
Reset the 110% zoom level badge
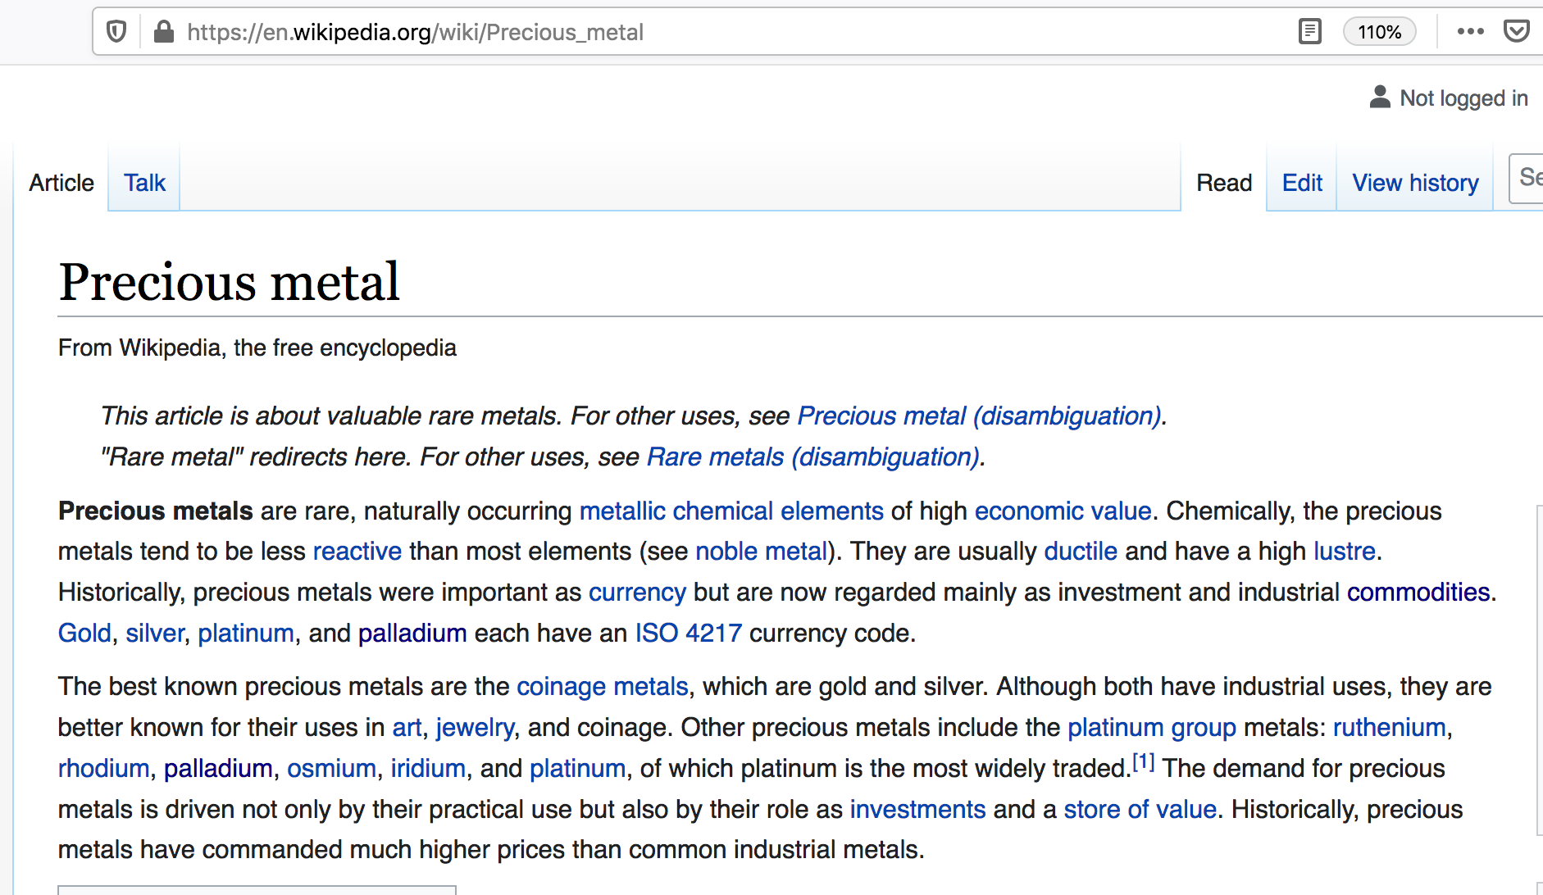(1380, 32)
